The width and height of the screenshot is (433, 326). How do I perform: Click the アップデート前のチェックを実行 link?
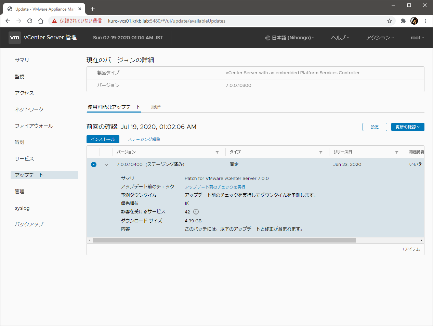pos(215,187)
